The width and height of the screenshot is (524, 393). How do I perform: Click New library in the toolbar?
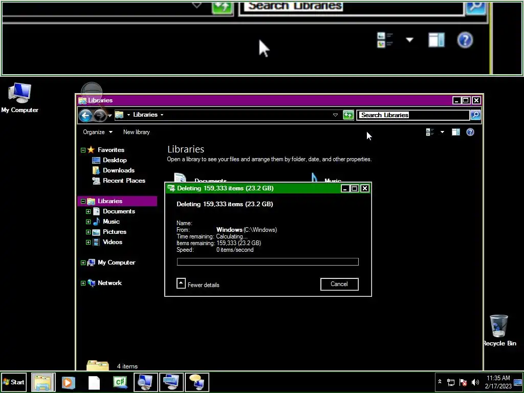pos(136,132)
